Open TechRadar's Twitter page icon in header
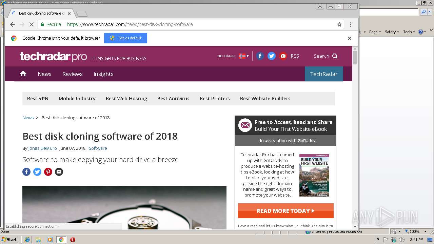Viewport: 434px width, 244px height. coord(272,56)
